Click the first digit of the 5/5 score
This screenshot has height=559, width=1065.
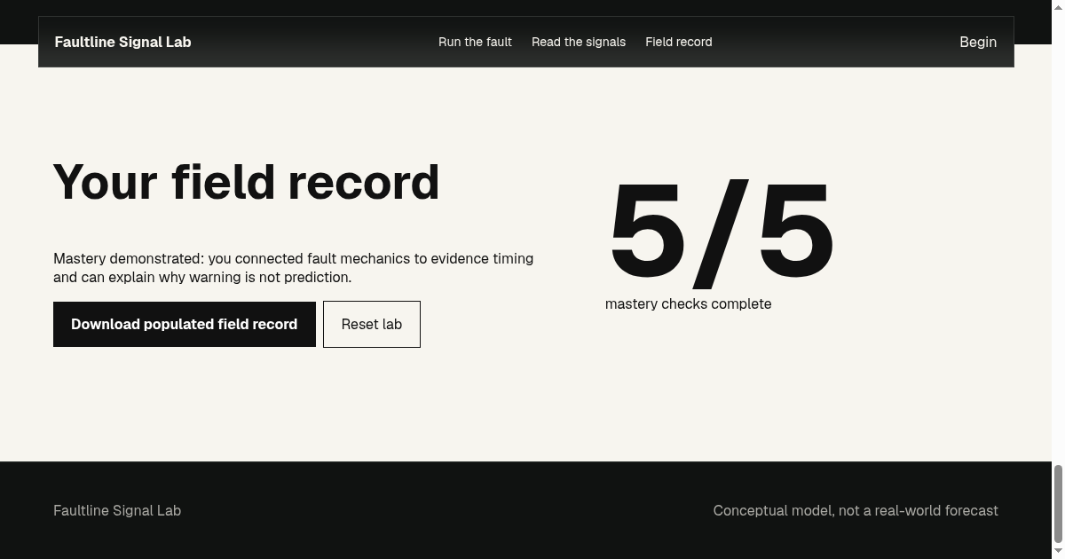pos(647,230)
